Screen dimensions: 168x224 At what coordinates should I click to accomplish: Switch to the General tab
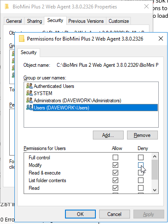coord(14,21)
